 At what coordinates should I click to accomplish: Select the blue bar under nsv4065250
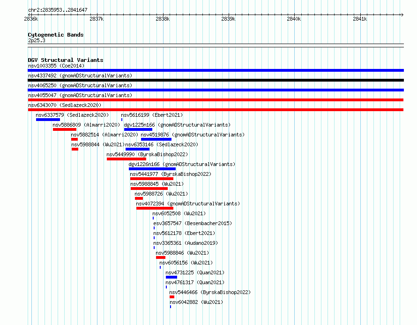216,90
